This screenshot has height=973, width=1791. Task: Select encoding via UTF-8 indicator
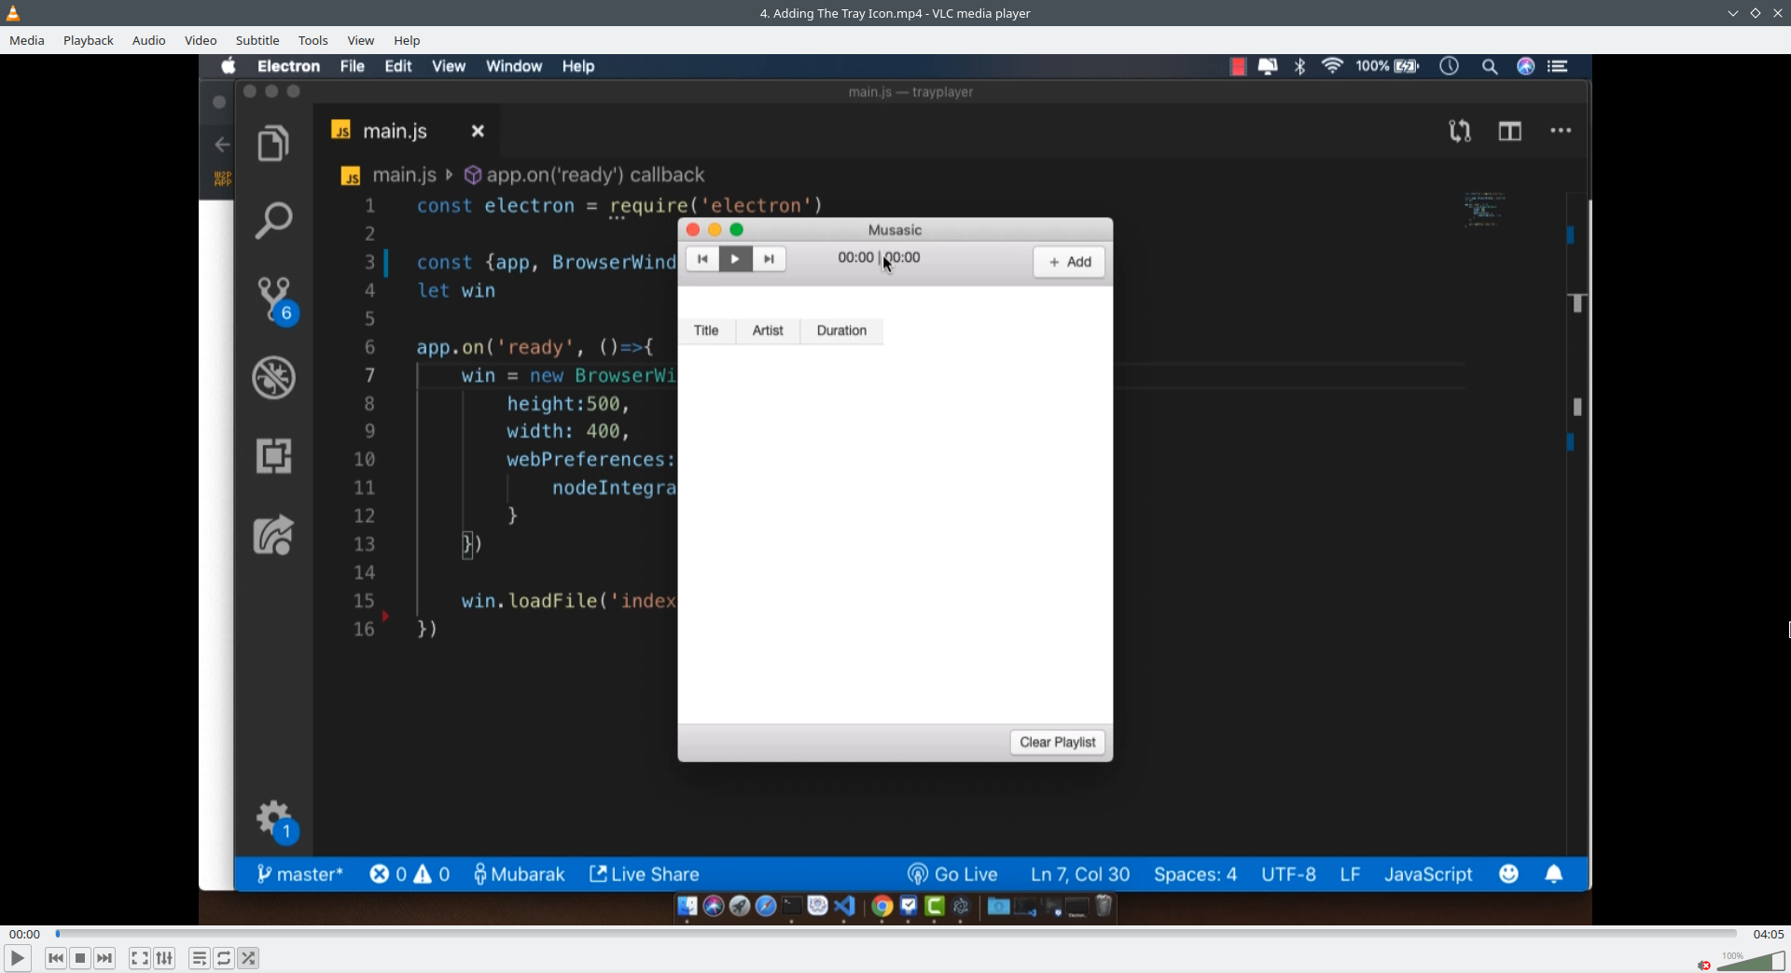click(1288, 874)
